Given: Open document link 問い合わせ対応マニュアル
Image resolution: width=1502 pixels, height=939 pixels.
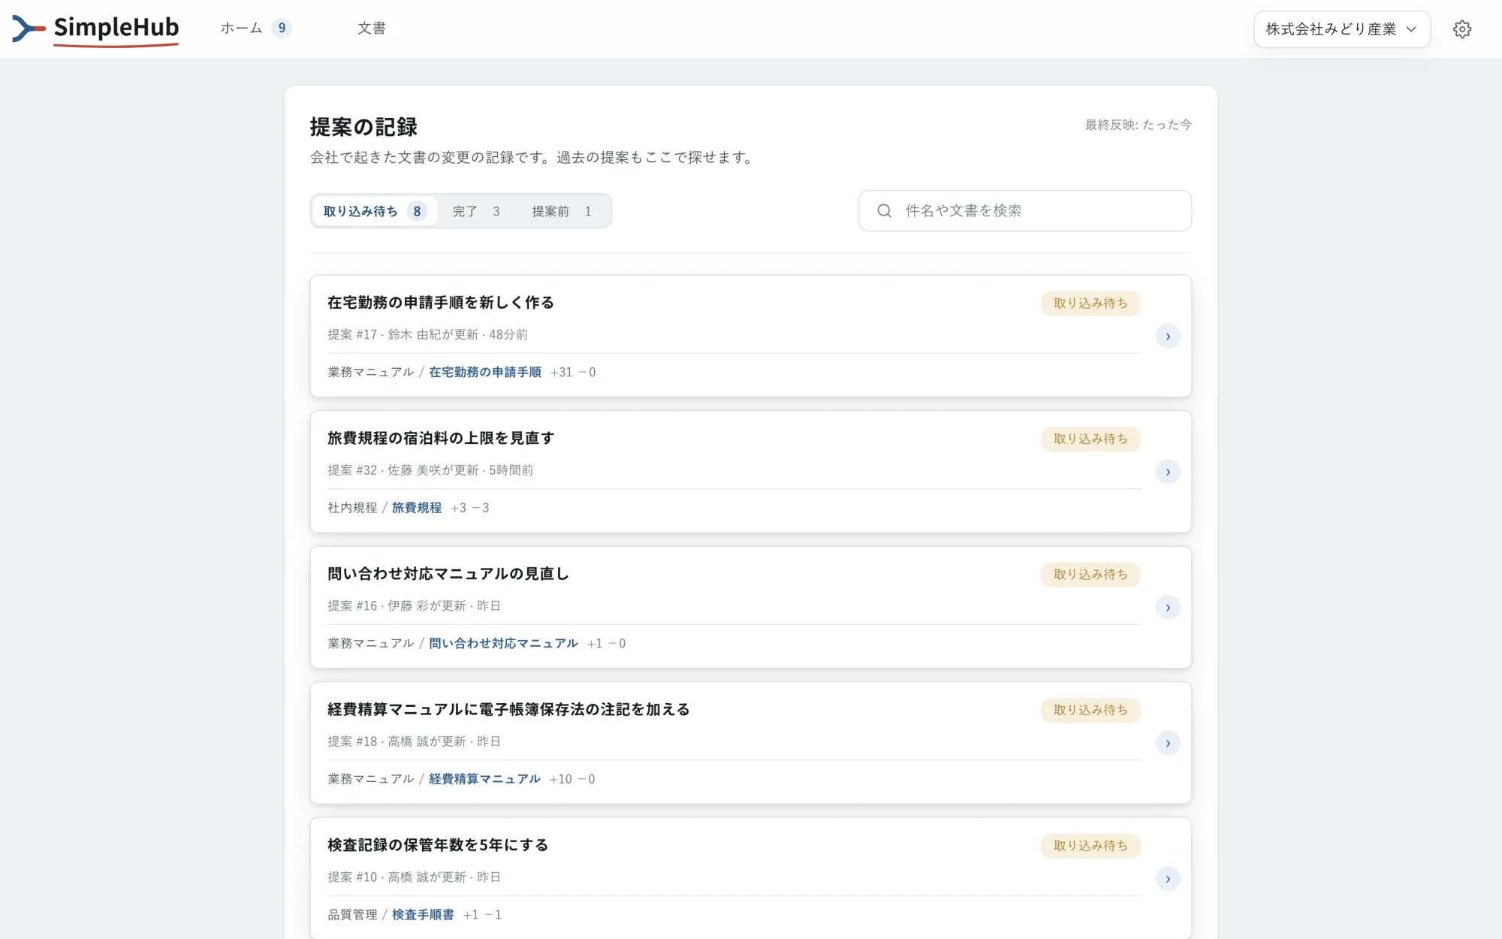Looking at the screenshot, I should (x=503, y=644).
